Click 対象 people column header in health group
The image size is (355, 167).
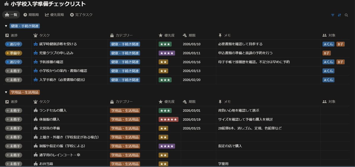pos(329,35)
